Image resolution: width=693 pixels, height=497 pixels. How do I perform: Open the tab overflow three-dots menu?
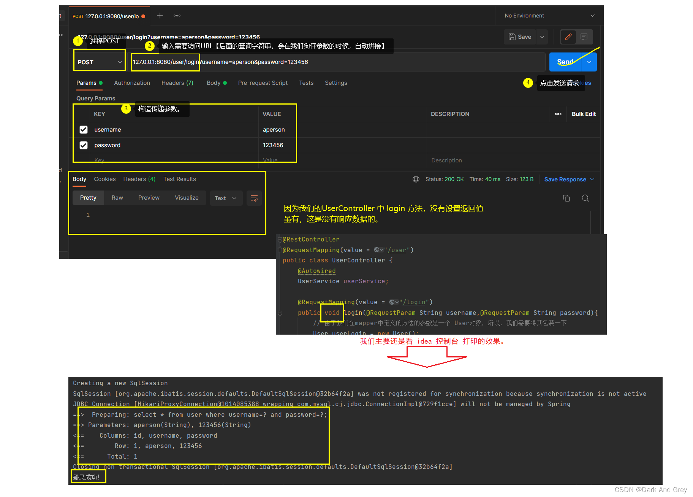tap(177, 16)
